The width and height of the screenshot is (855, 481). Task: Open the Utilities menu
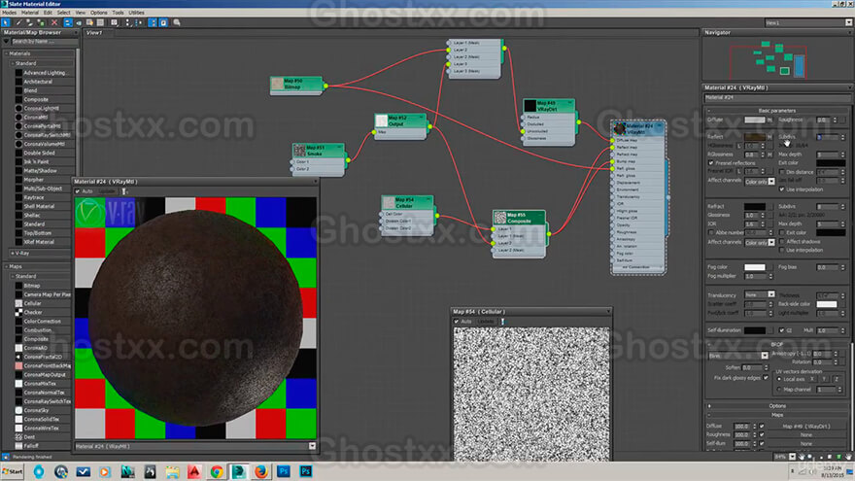pyautogui.click(x=136, y=13)
